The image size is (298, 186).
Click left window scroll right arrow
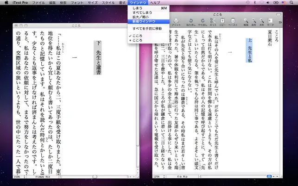pyautogui.click(x=134, y=177)
